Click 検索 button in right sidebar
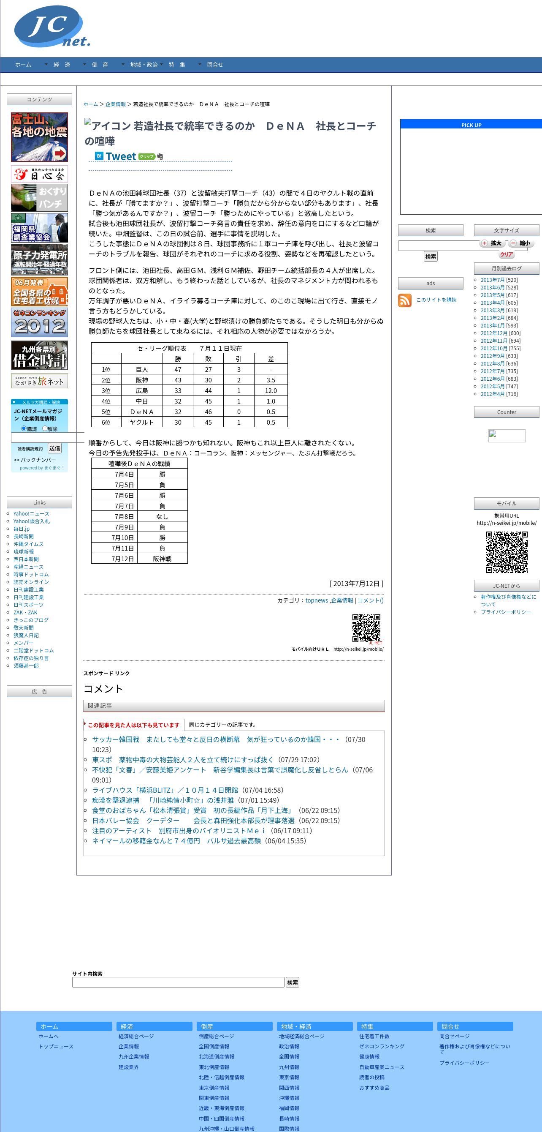The height and width of the screenshot is (1132, 542). (x=431, y=256)
